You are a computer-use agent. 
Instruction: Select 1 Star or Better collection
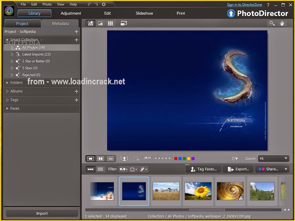coord(42,61)
